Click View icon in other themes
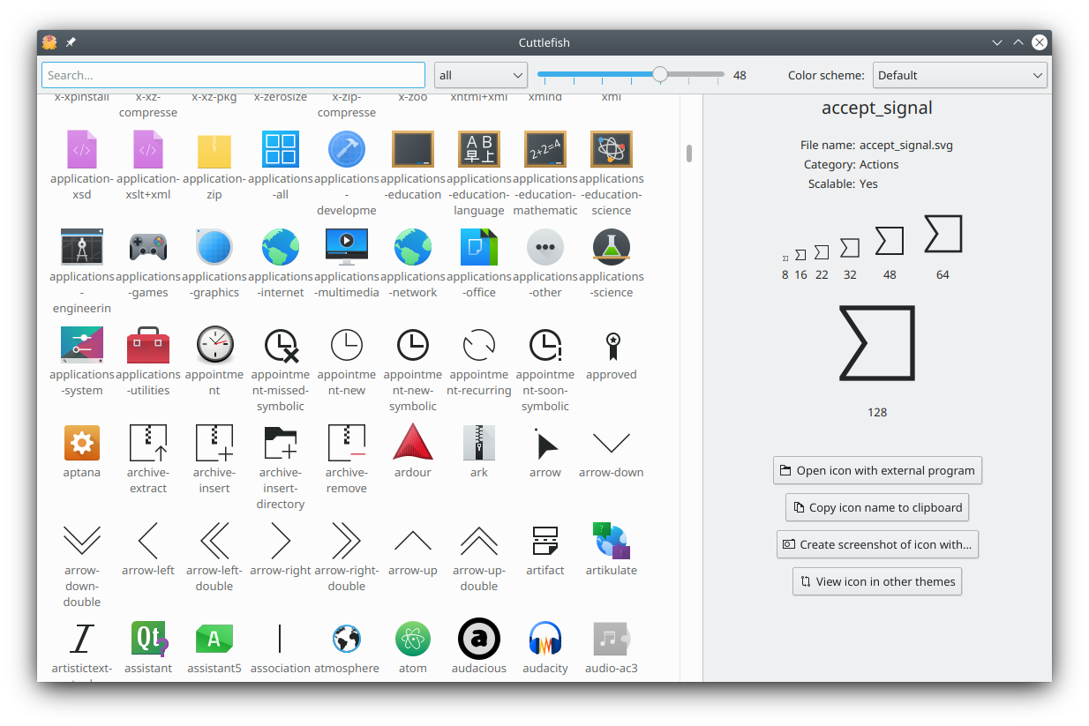Viewport: 1089px width, 726px height. click(x=876, y=581)
